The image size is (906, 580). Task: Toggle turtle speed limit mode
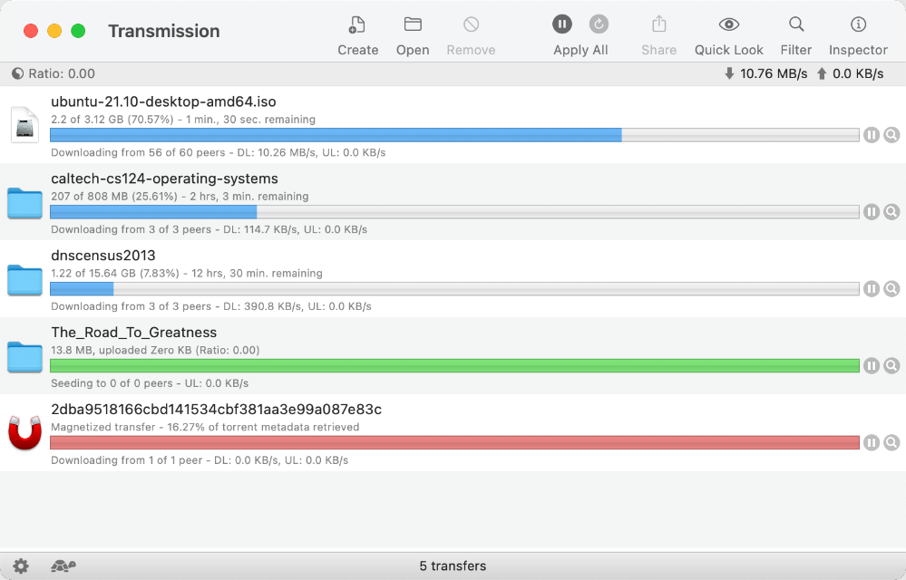pyautogui.click(x=63, y=565)
